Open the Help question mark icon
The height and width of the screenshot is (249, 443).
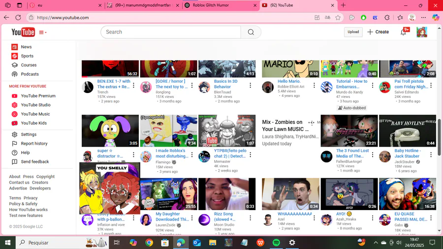pyautogui.click(x=14, y=153)
